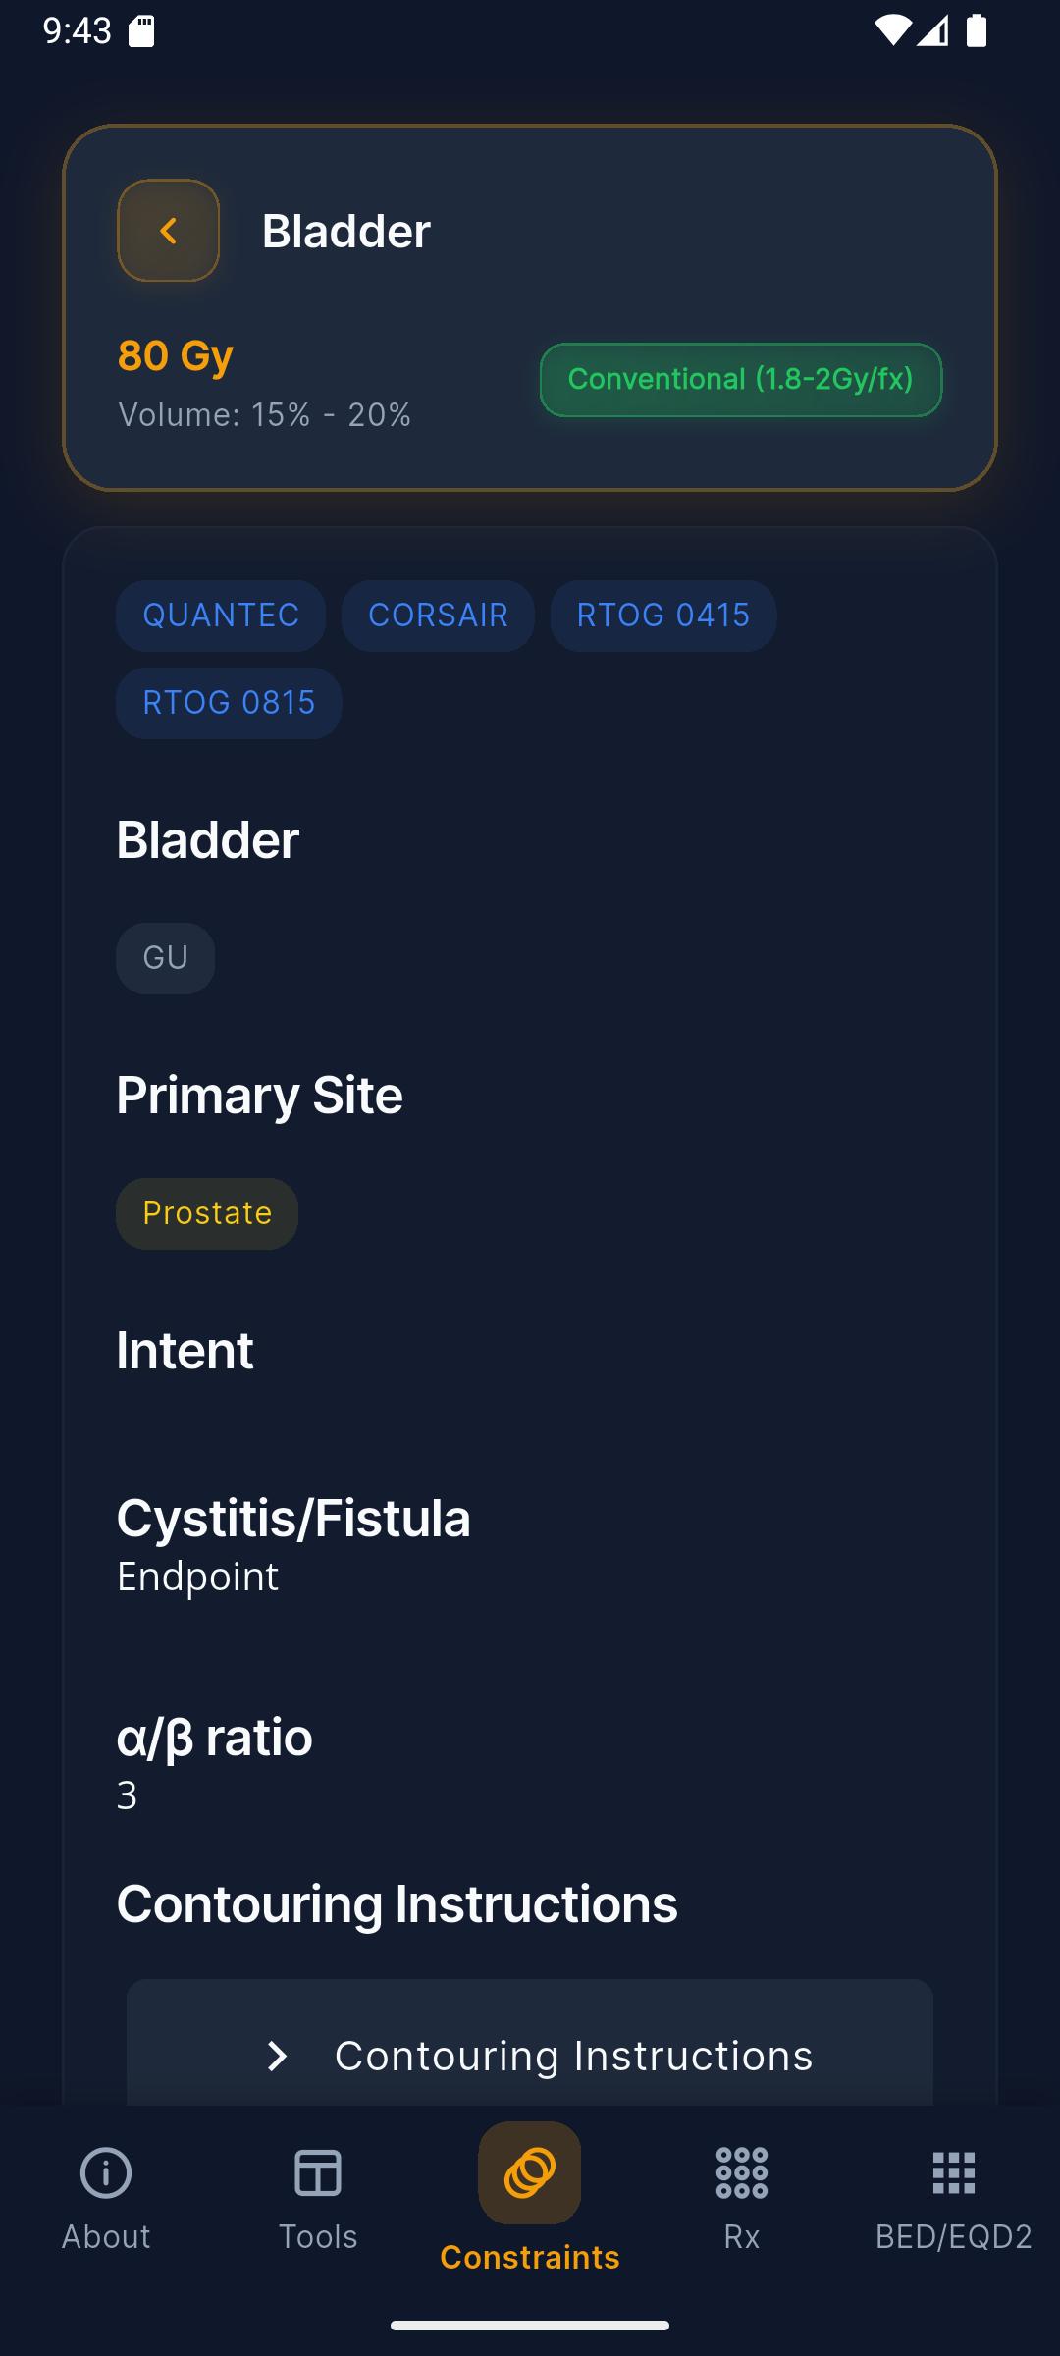The image size is (1060, 2356).
Task: Tap the Conventional (1.8-2Gy/fx) badge
Action: [741, 380]
